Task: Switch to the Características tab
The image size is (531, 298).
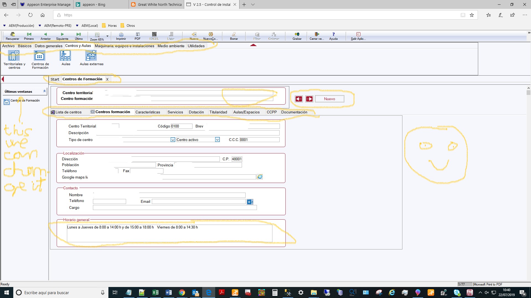Action: pos(148,112)
